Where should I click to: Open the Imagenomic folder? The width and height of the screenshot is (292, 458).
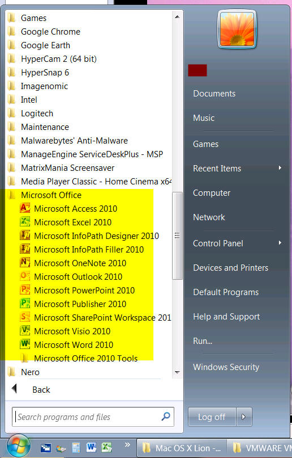(38, 86)
